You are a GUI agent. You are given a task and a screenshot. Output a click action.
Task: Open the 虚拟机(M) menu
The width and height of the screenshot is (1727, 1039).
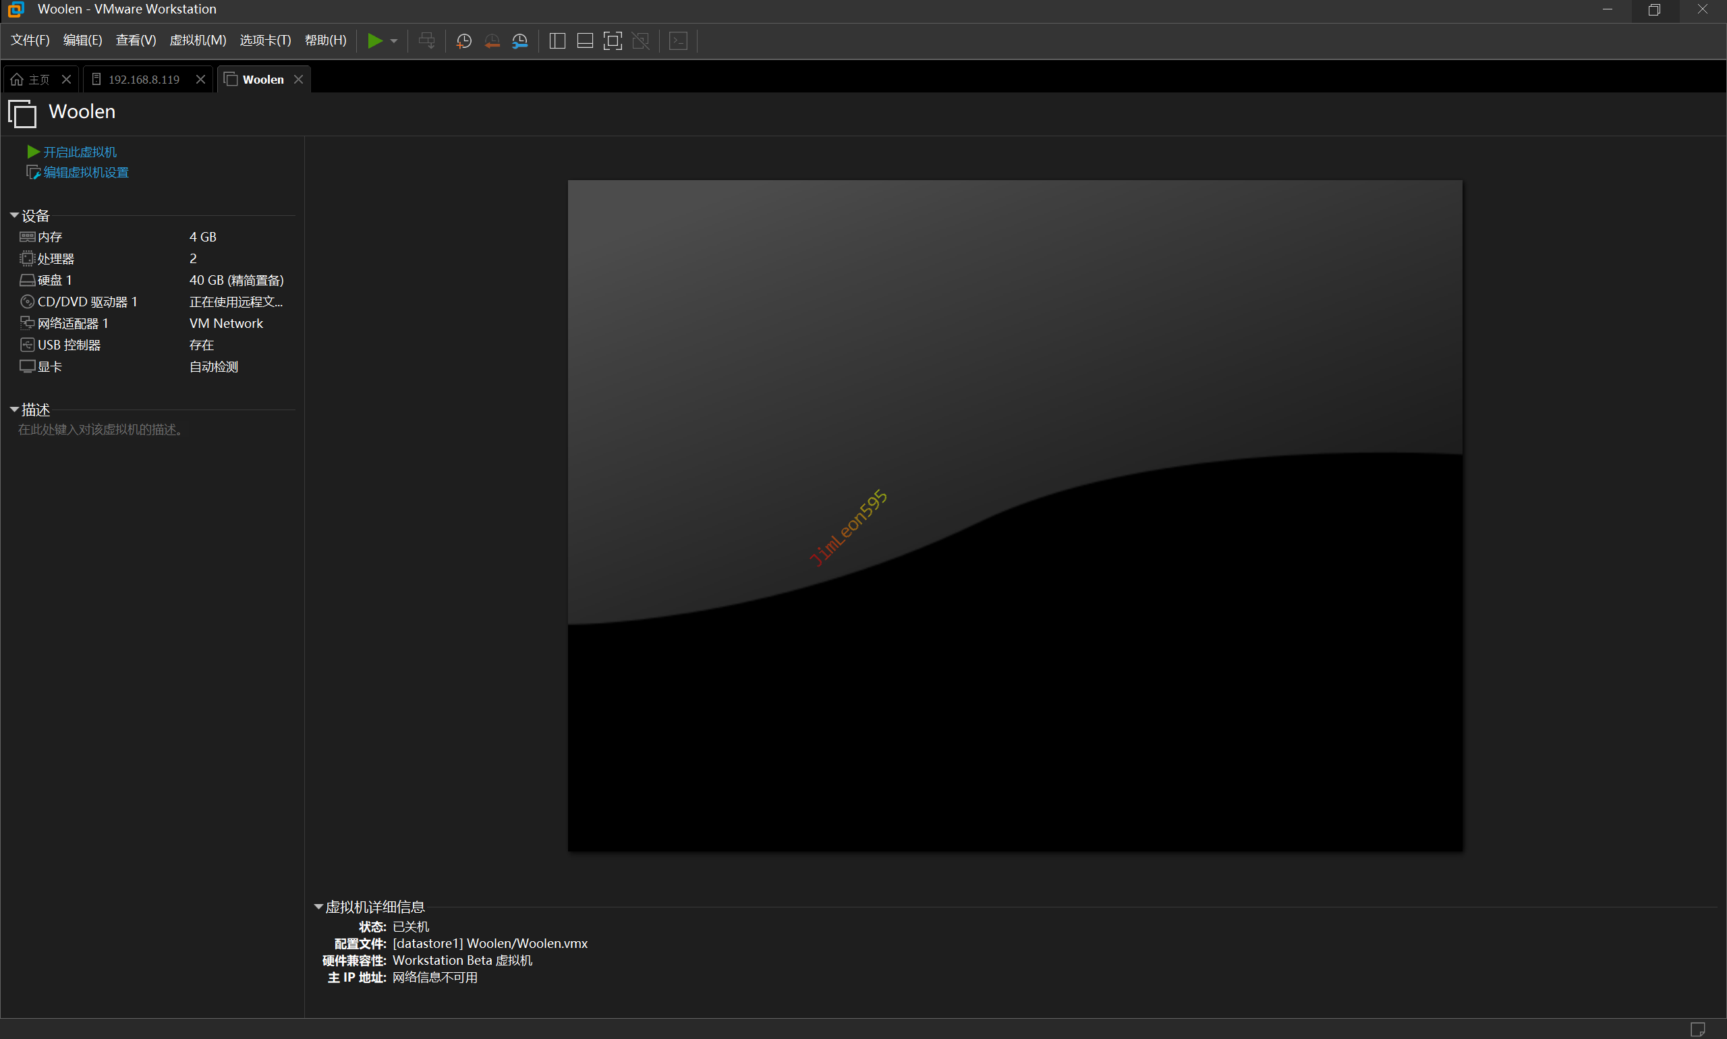pos(198,40)
